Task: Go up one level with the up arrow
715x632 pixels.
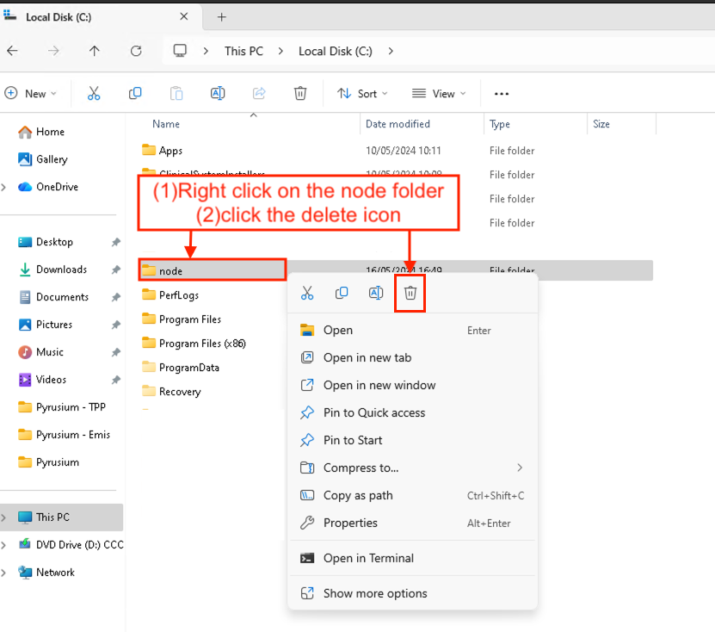Action: pyautogui.click(x=95, y=51)
